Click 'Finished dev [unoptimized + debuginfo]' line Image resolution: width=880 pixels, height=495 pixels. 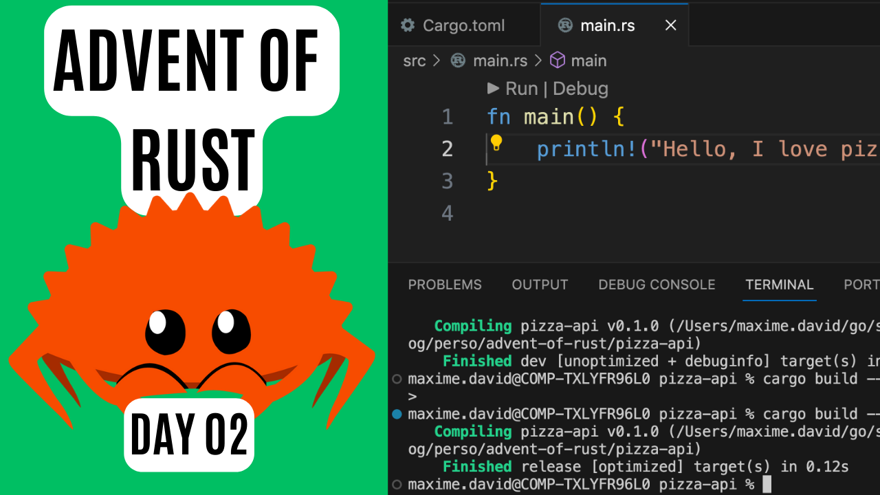pyautogui.click(x=661, y=361)
